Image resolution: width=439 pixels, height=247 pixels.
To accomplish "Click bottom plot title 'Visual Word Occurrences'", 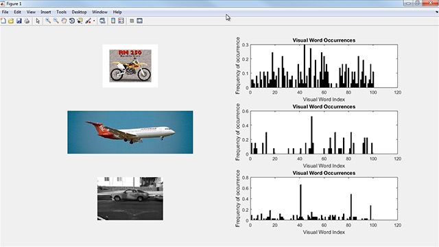I will (324, 173).
